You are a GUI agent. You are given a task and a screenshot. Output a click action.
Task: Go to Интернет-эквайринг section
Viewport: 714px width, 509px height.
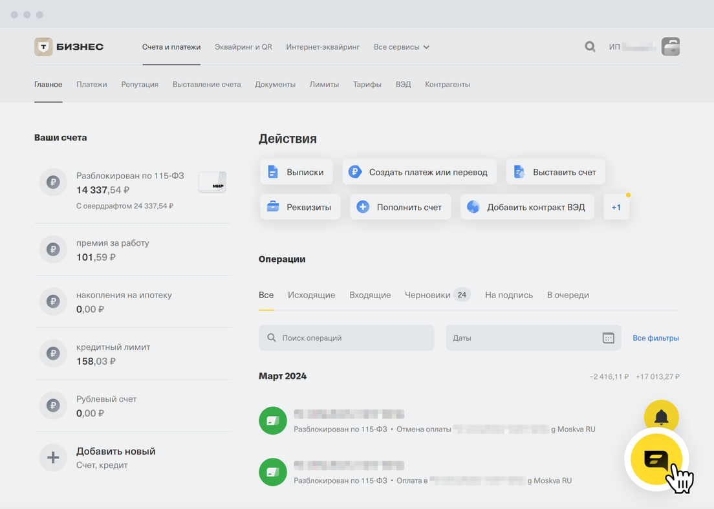coord(323,47)
